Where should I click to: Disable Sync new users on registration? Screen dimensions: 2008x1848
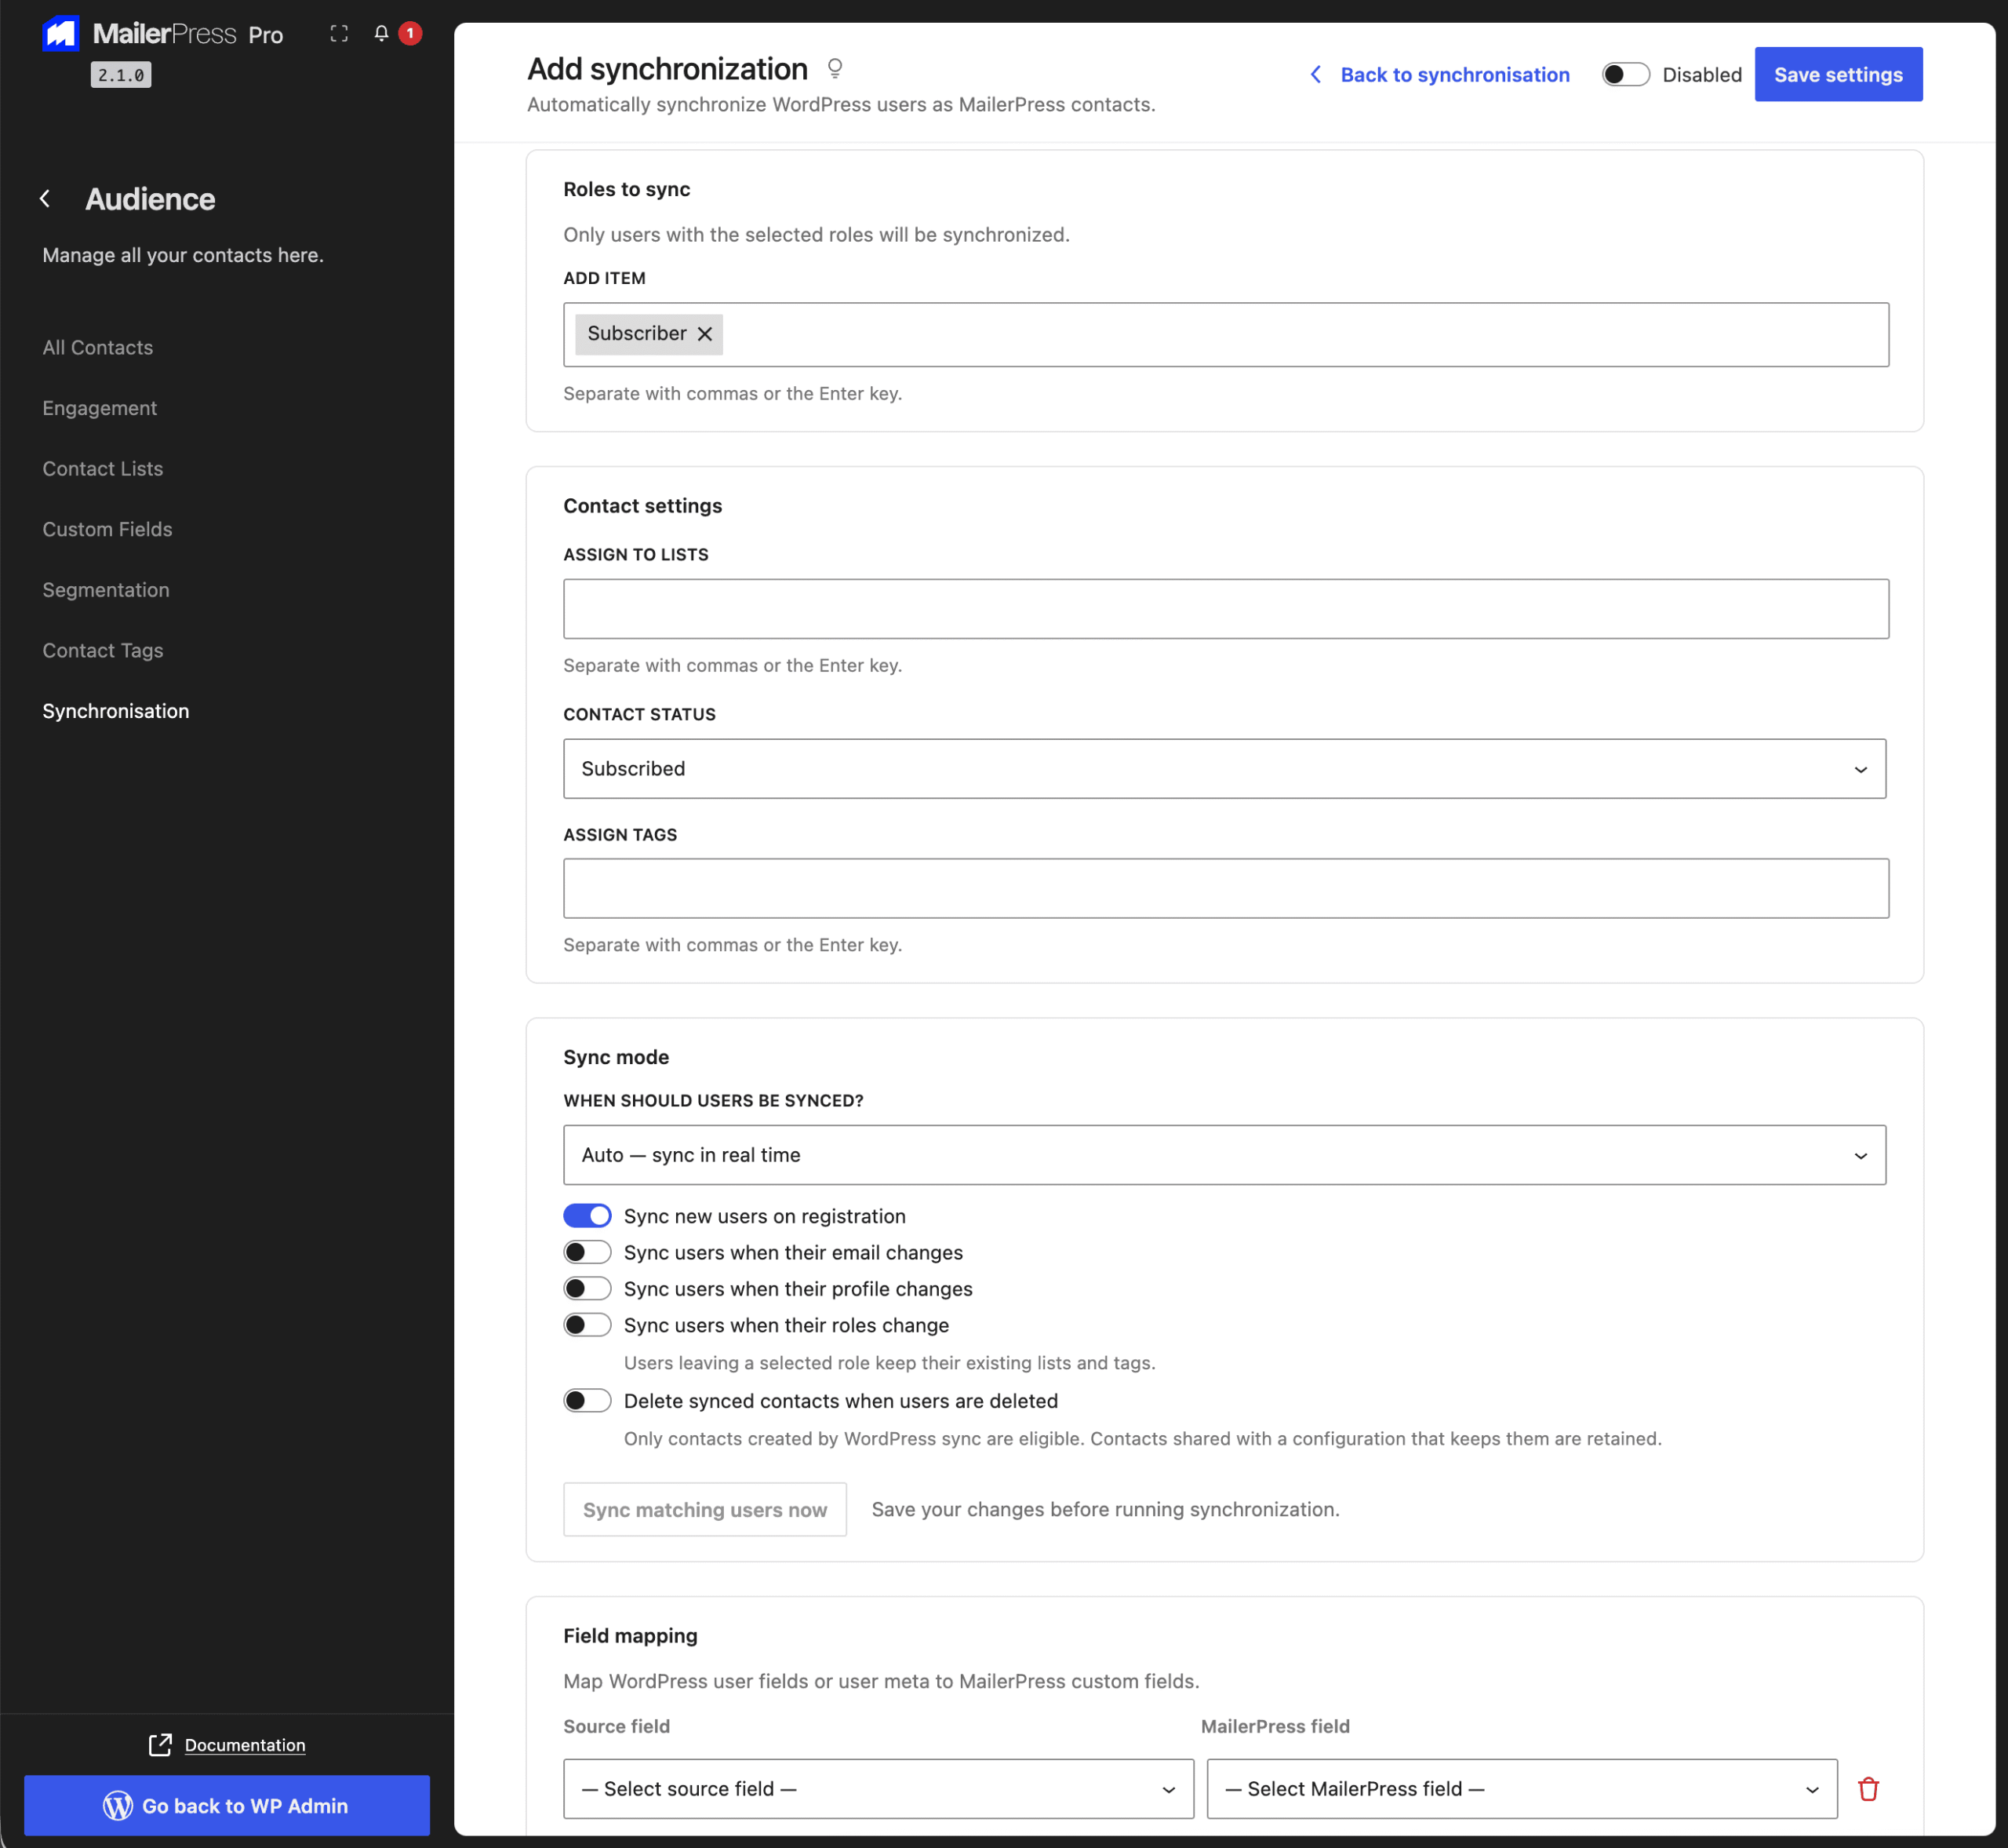(587, 1216)
